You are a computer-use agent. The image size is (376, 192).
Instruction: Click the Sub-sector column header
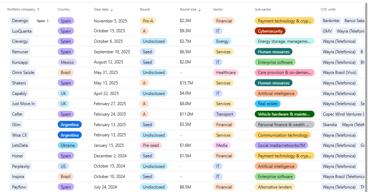click(264, 10)
